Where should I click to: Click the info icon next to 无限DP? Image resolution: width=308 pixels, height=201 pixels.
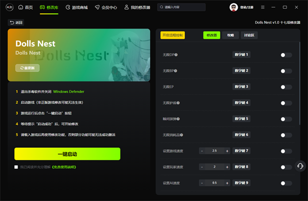[176, 55]
